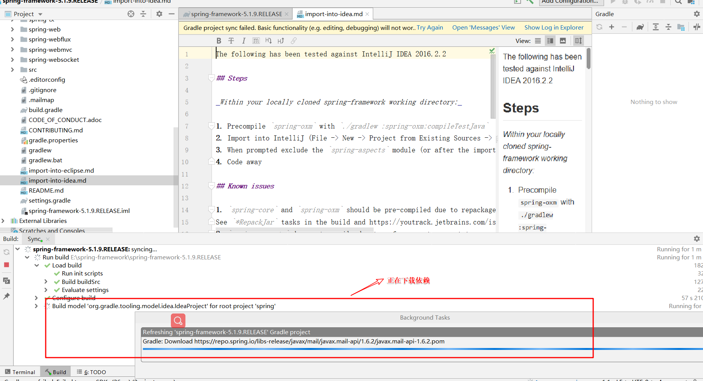Image resolution: width=703 pixels, height=381 pixels.
Task: Open 'Messages' View link
Action: click(x=483, y=28)
